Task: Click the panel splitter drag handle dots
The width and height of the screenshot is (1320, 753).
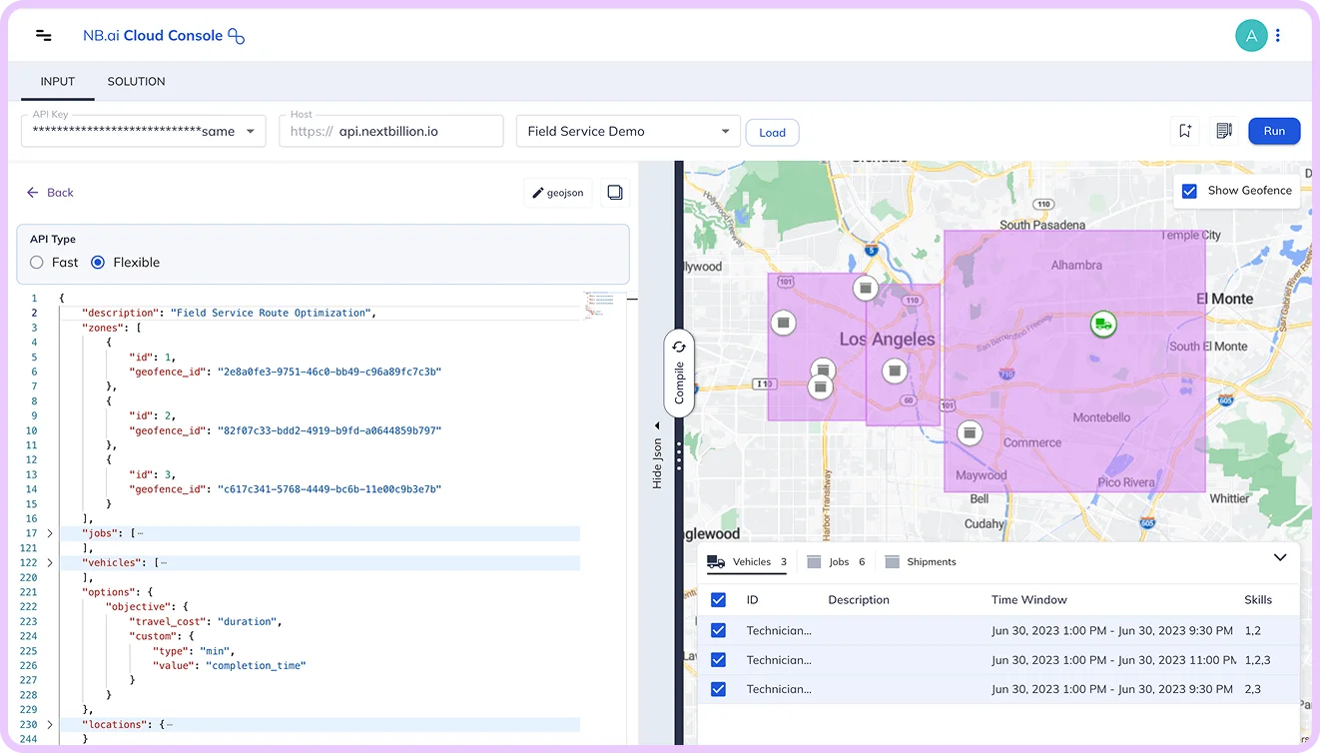Action: tap(679, 456)
